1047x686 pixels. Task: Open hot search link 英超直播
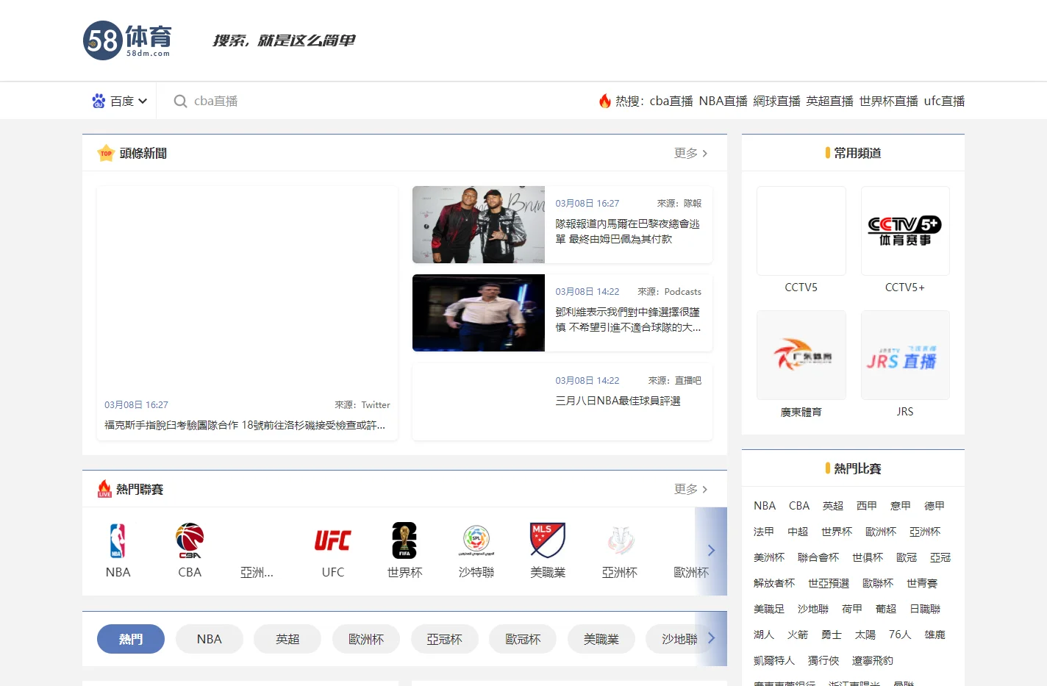tap(829, 101)
